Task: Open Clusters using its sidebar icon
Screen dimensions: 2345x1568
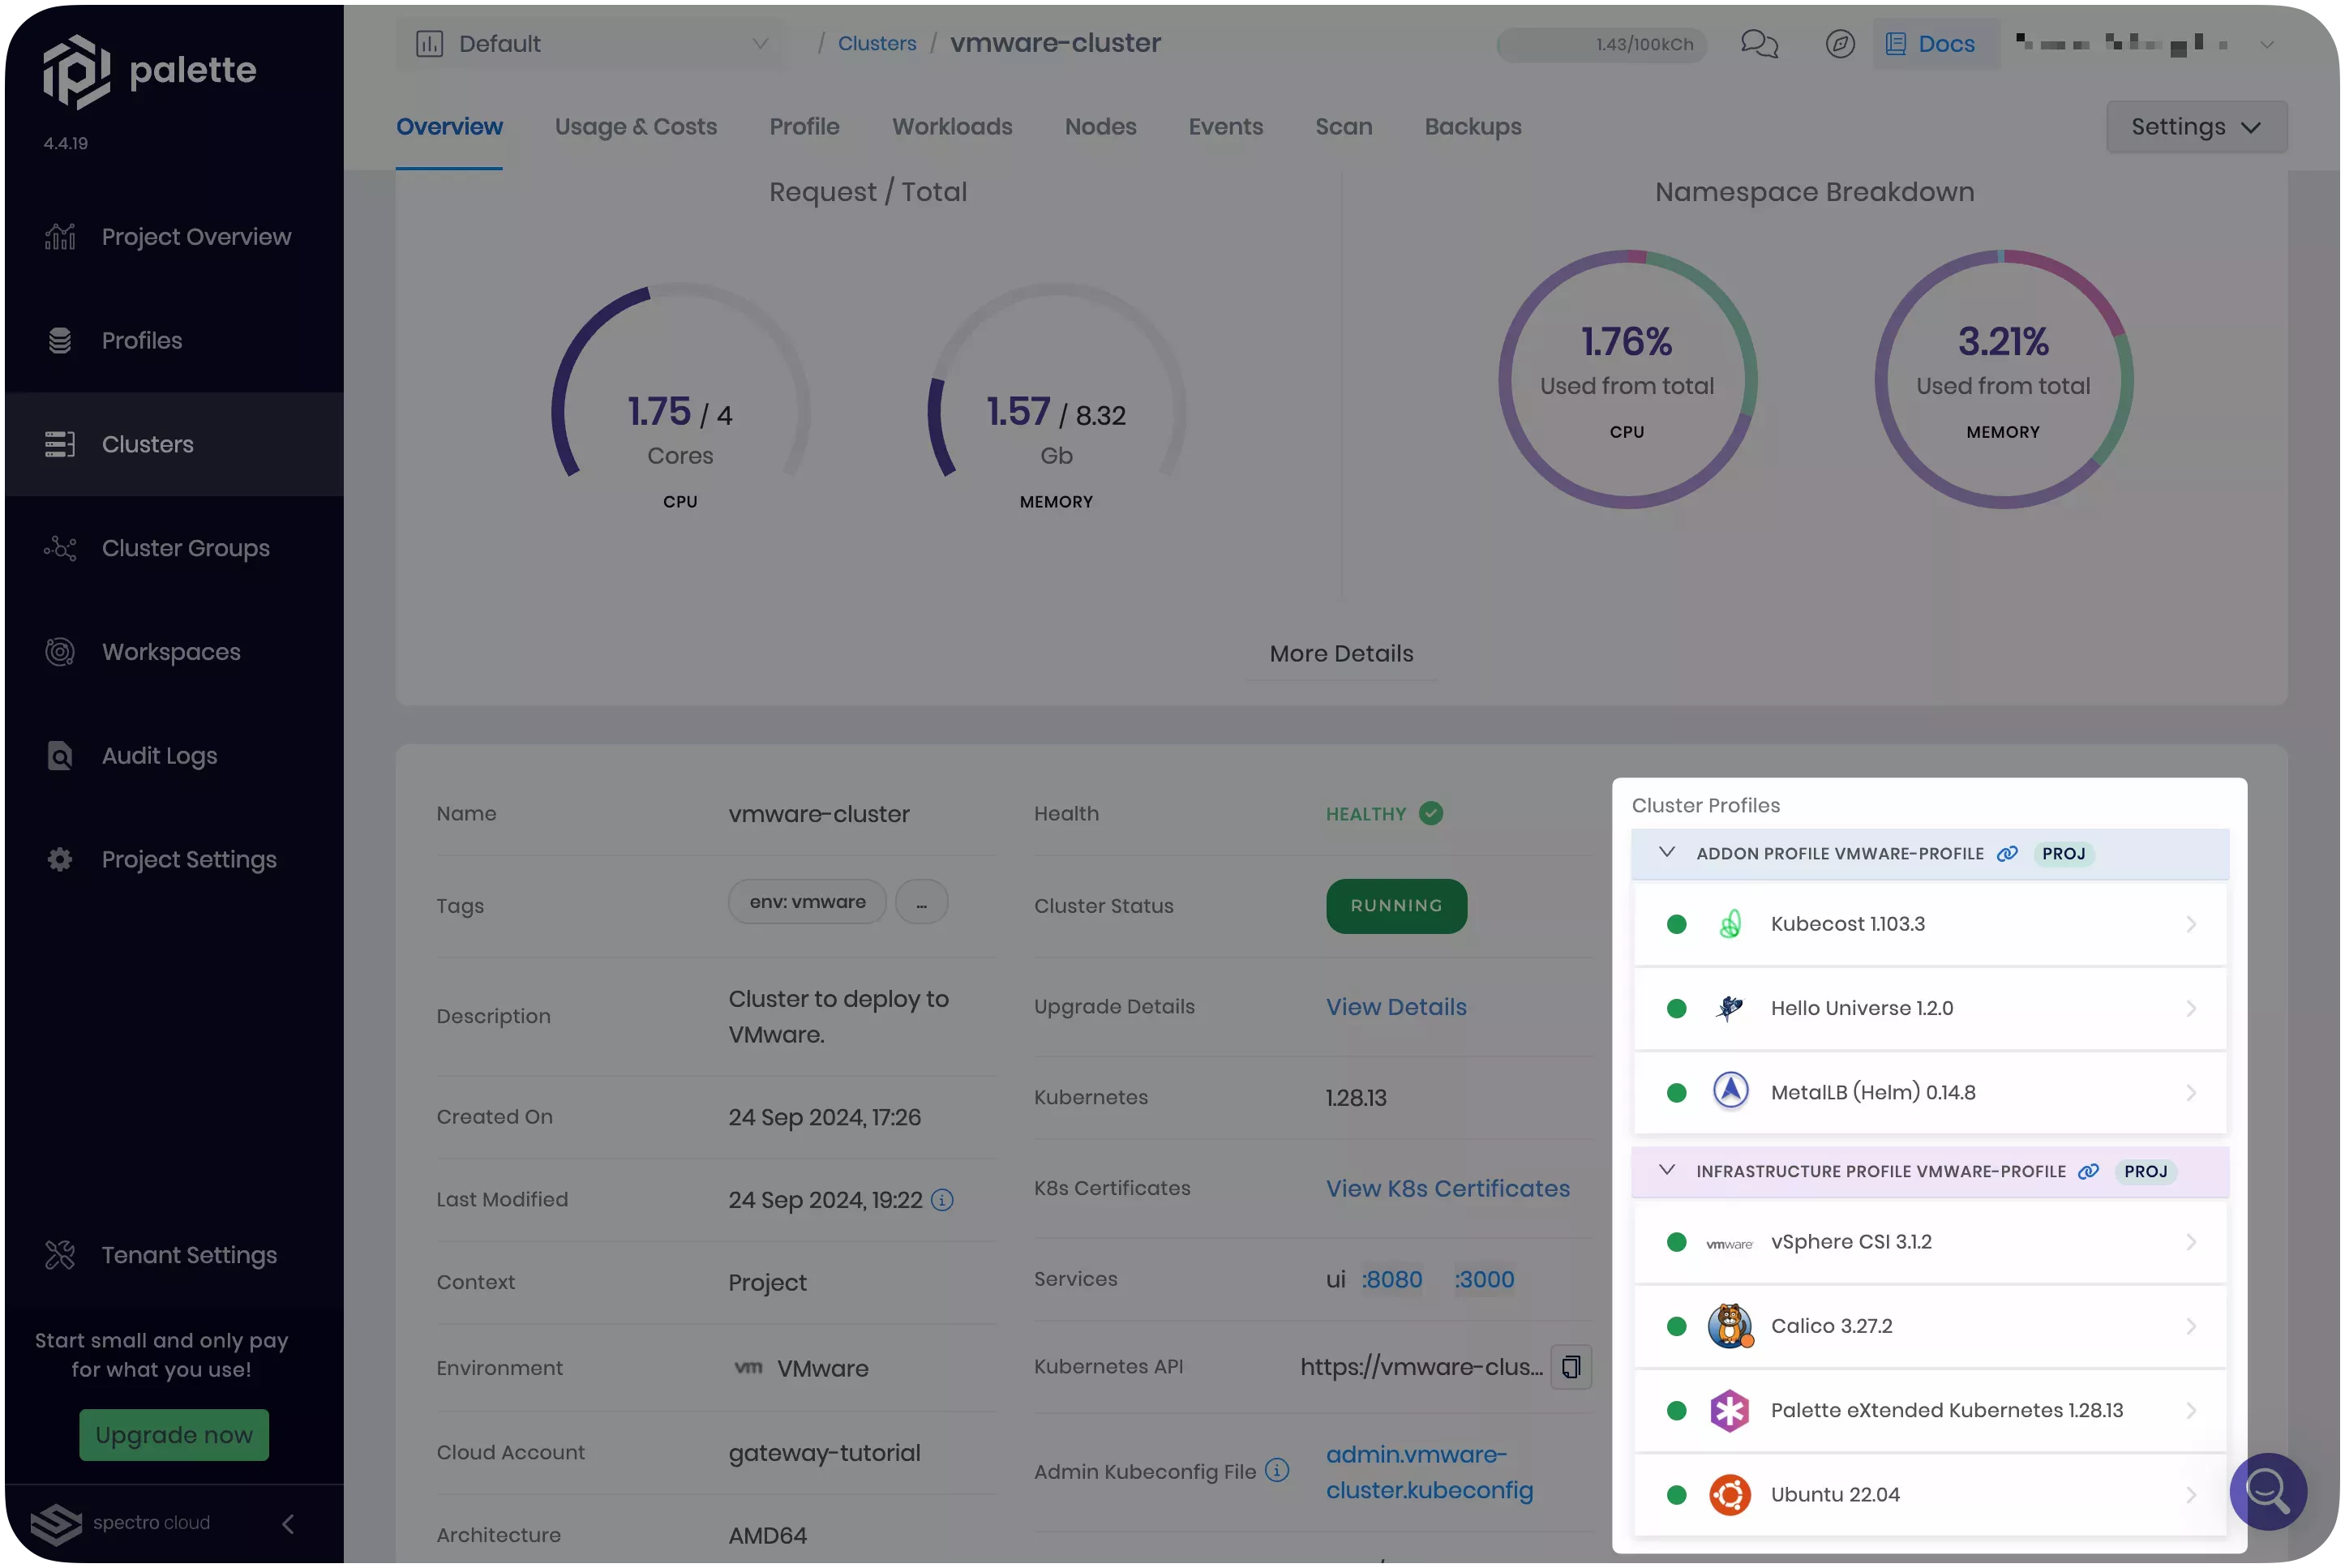Action: [60, 443]
